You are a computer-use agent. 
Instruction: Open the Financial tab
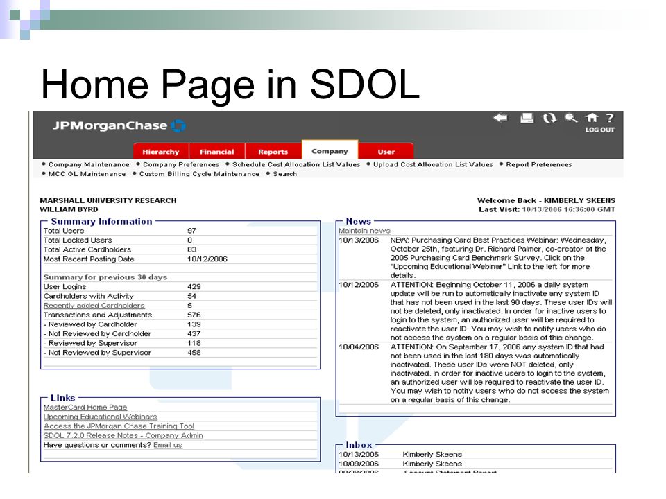(217, 152)
